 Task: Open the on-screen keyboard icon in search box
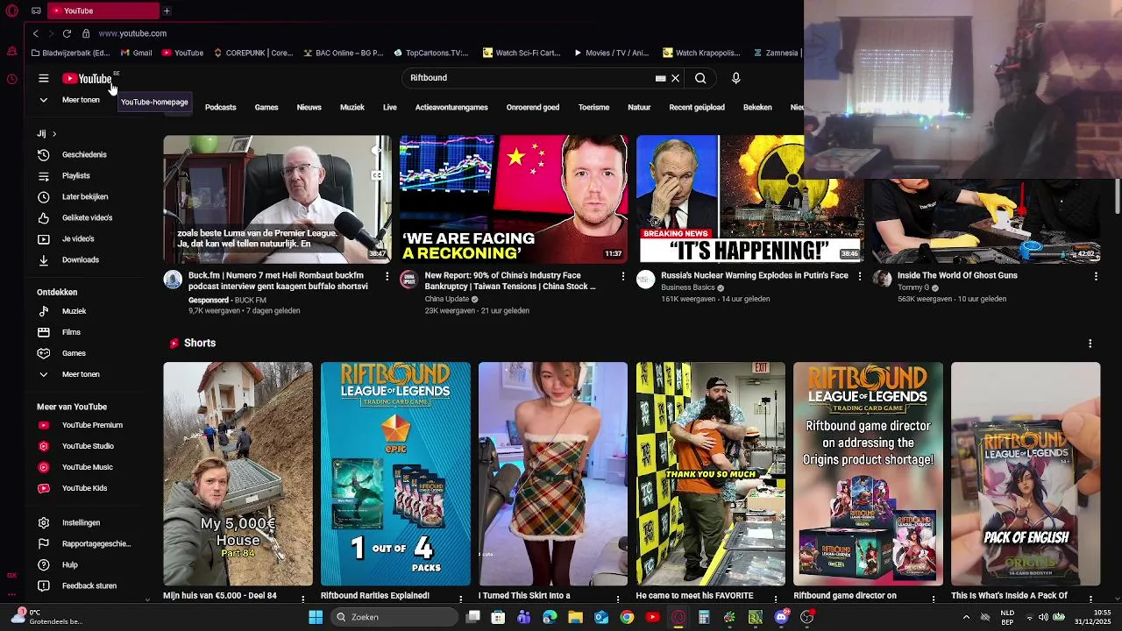(661, 78)
